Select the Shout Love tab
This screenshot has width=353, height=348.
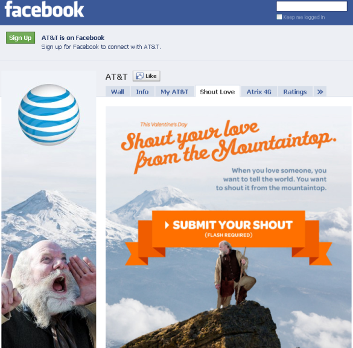(217, 91)
